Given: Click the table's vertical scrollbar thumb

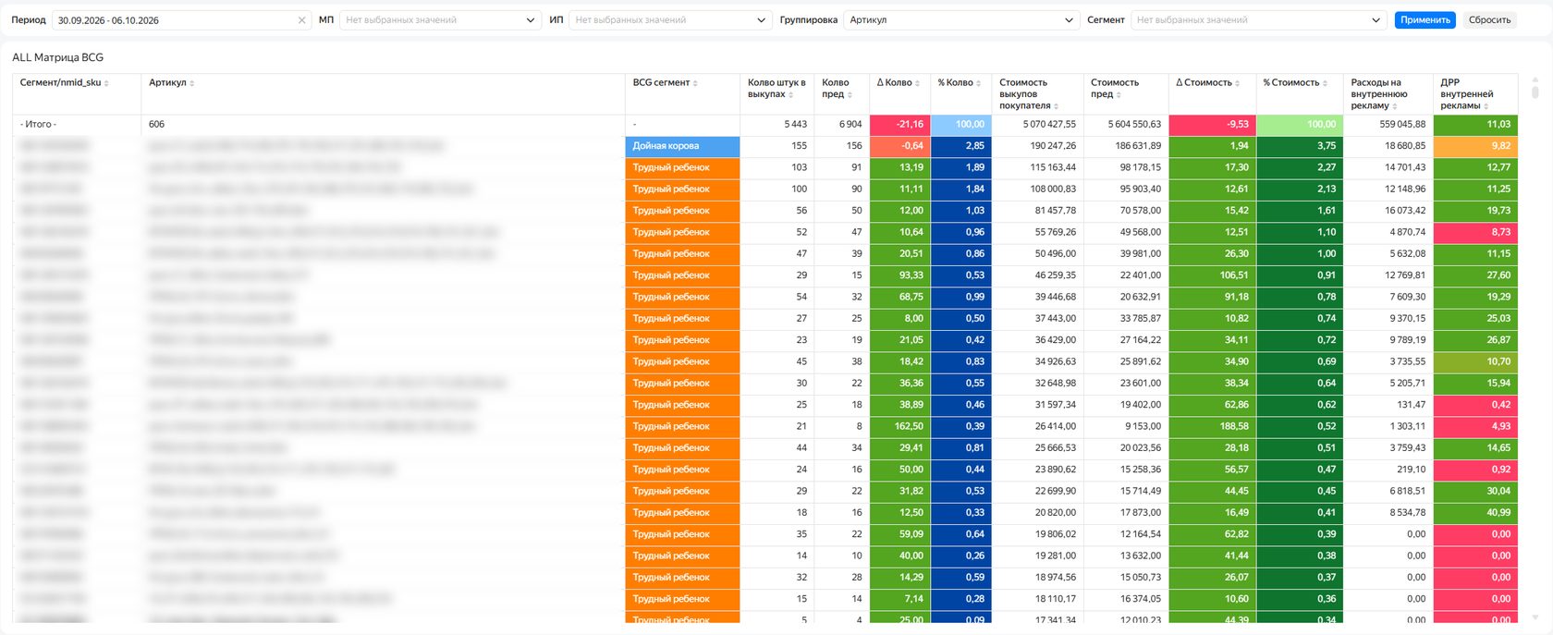Looking at the screenshot, I should tap(1535, 92).
